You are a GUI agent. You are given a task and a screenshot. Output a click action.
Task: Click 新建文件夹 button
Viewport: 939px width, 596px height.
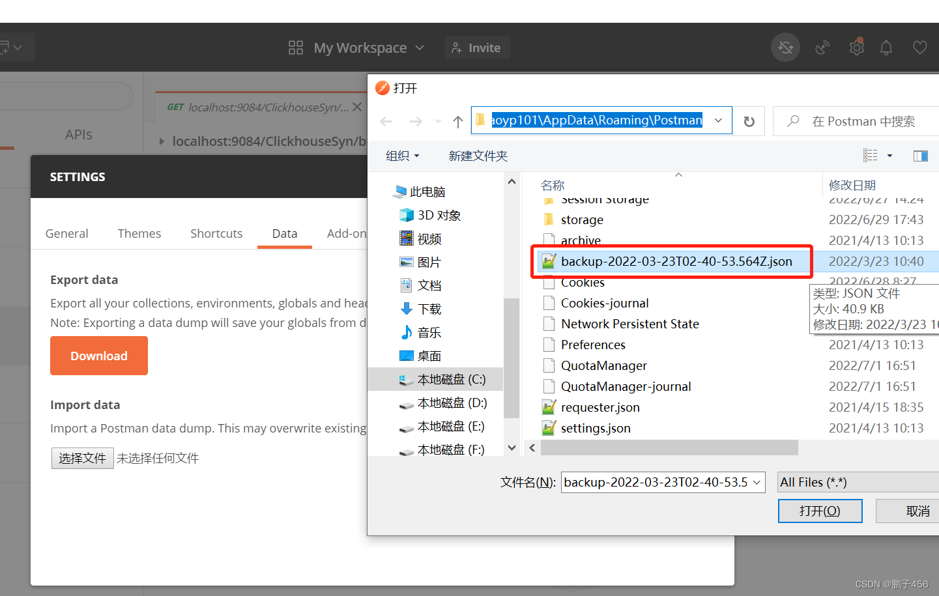478,156
